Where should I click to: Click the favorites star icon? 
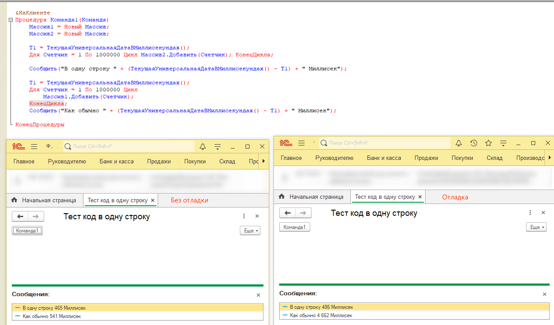click(x=488, y=143)
